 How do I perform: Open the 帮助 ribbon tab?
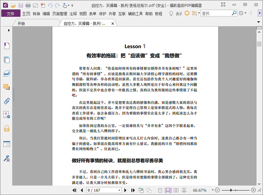[x=149, y=14]
